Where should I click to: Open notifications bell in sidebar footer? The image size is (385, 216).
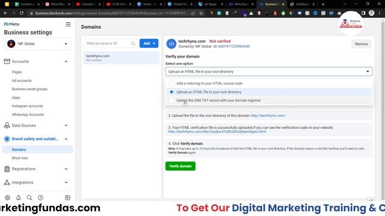click(19, 197)
